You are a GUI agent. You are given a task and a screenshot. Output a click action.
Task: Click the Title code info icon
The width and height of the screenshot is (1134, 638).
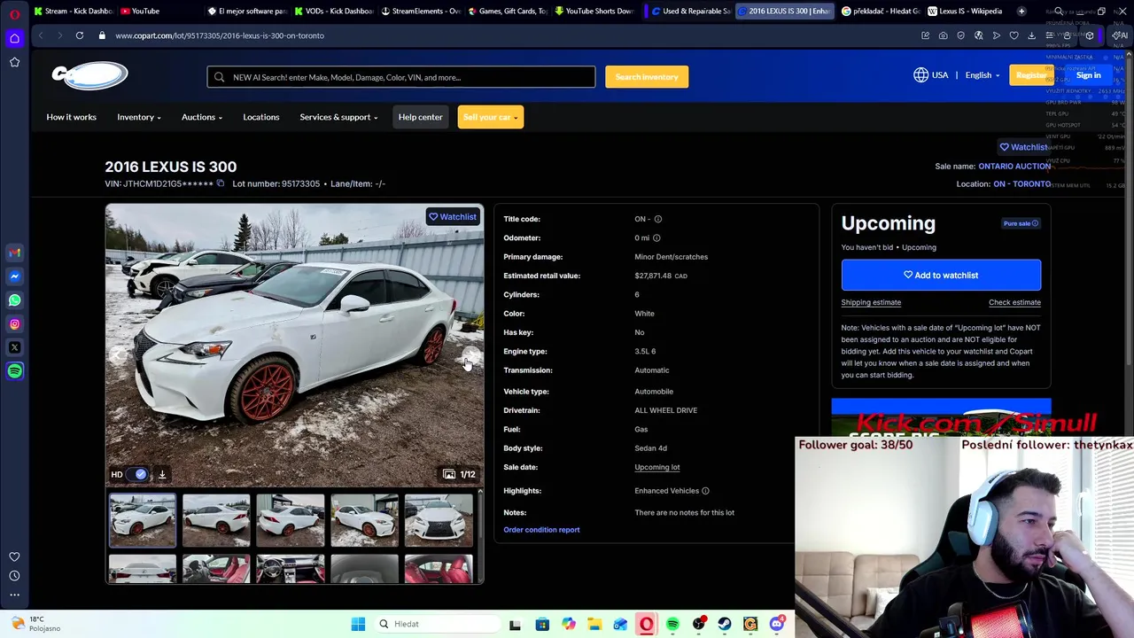point(657,219)
